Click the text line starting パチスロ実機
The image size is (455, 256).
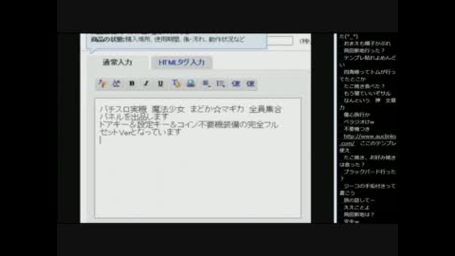click(191, 109)
